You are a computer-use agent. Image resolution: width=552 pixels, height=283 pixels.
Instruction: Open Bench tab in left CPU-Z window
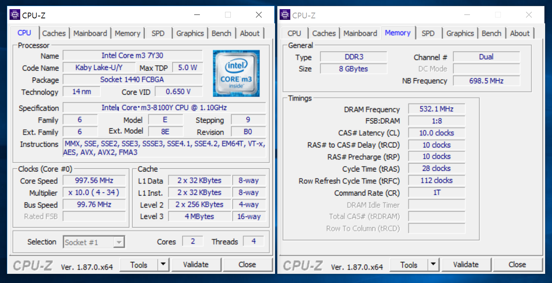pos(221,33)
